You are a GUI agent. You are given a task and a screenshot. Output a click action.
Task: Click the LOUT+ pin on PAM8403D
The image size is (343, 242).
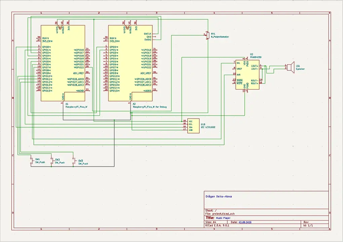[x=255, y=66]
